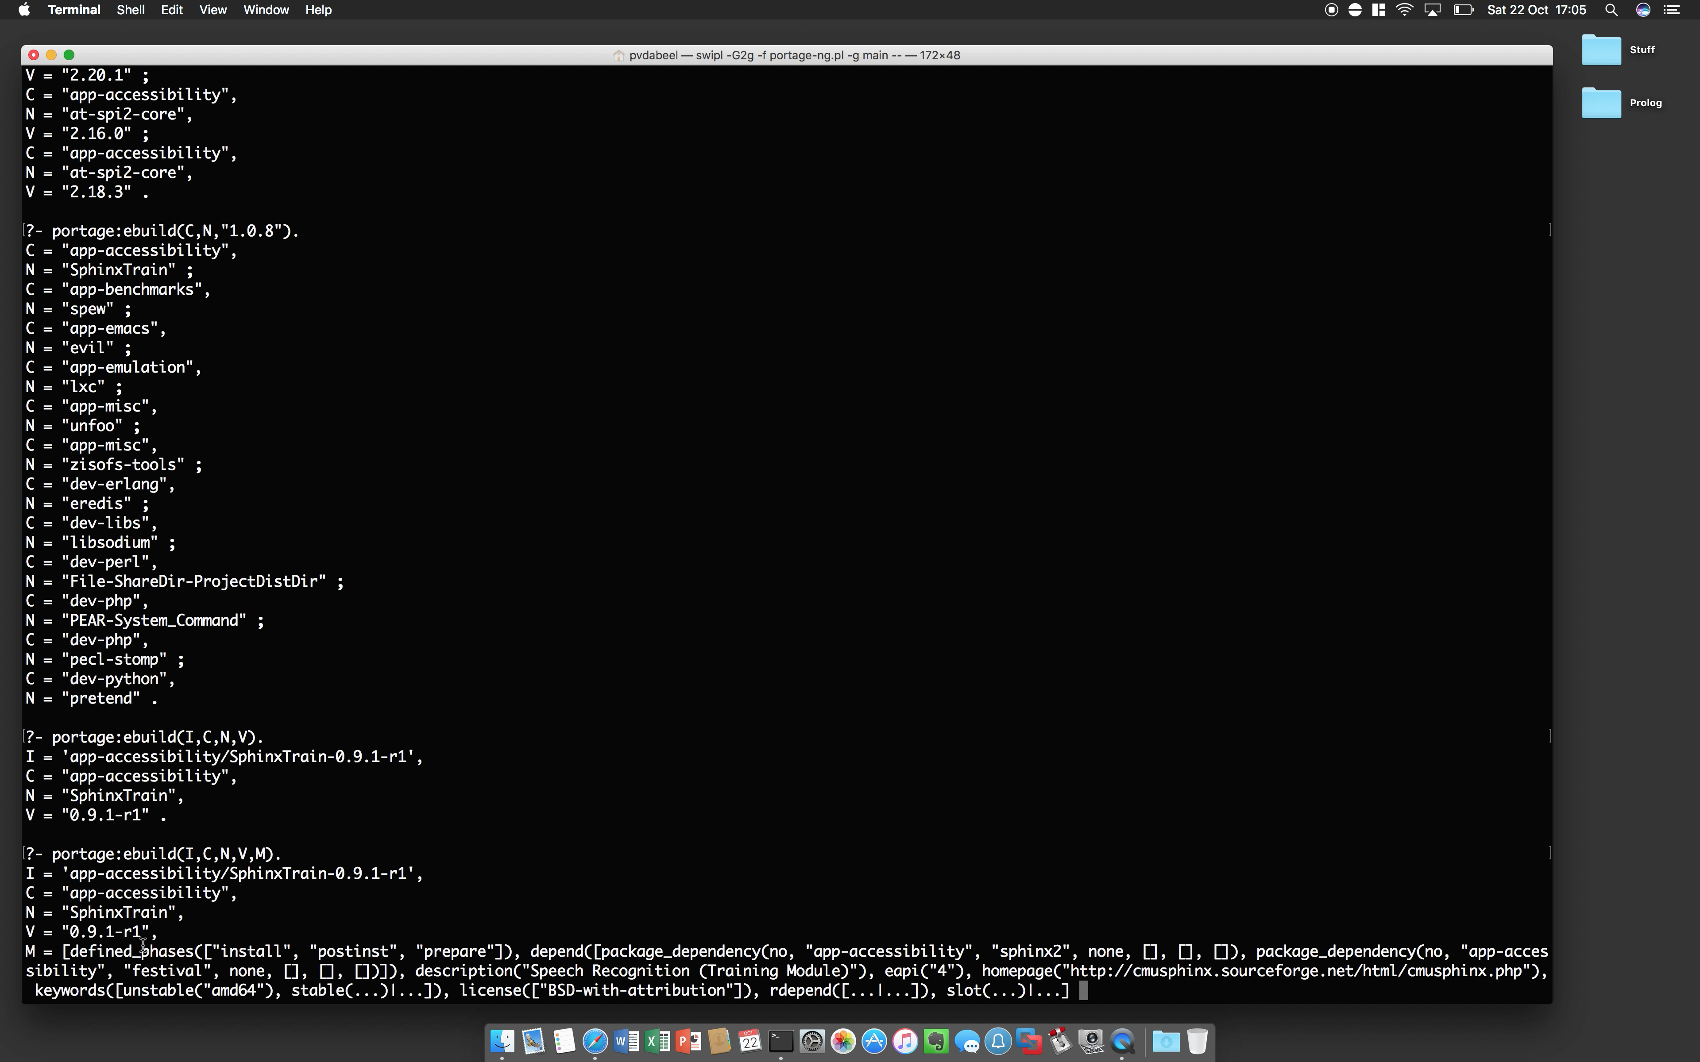1700x1062 pixels.
Task: Open the Apple menu
Action: click(x=24, y=10)
